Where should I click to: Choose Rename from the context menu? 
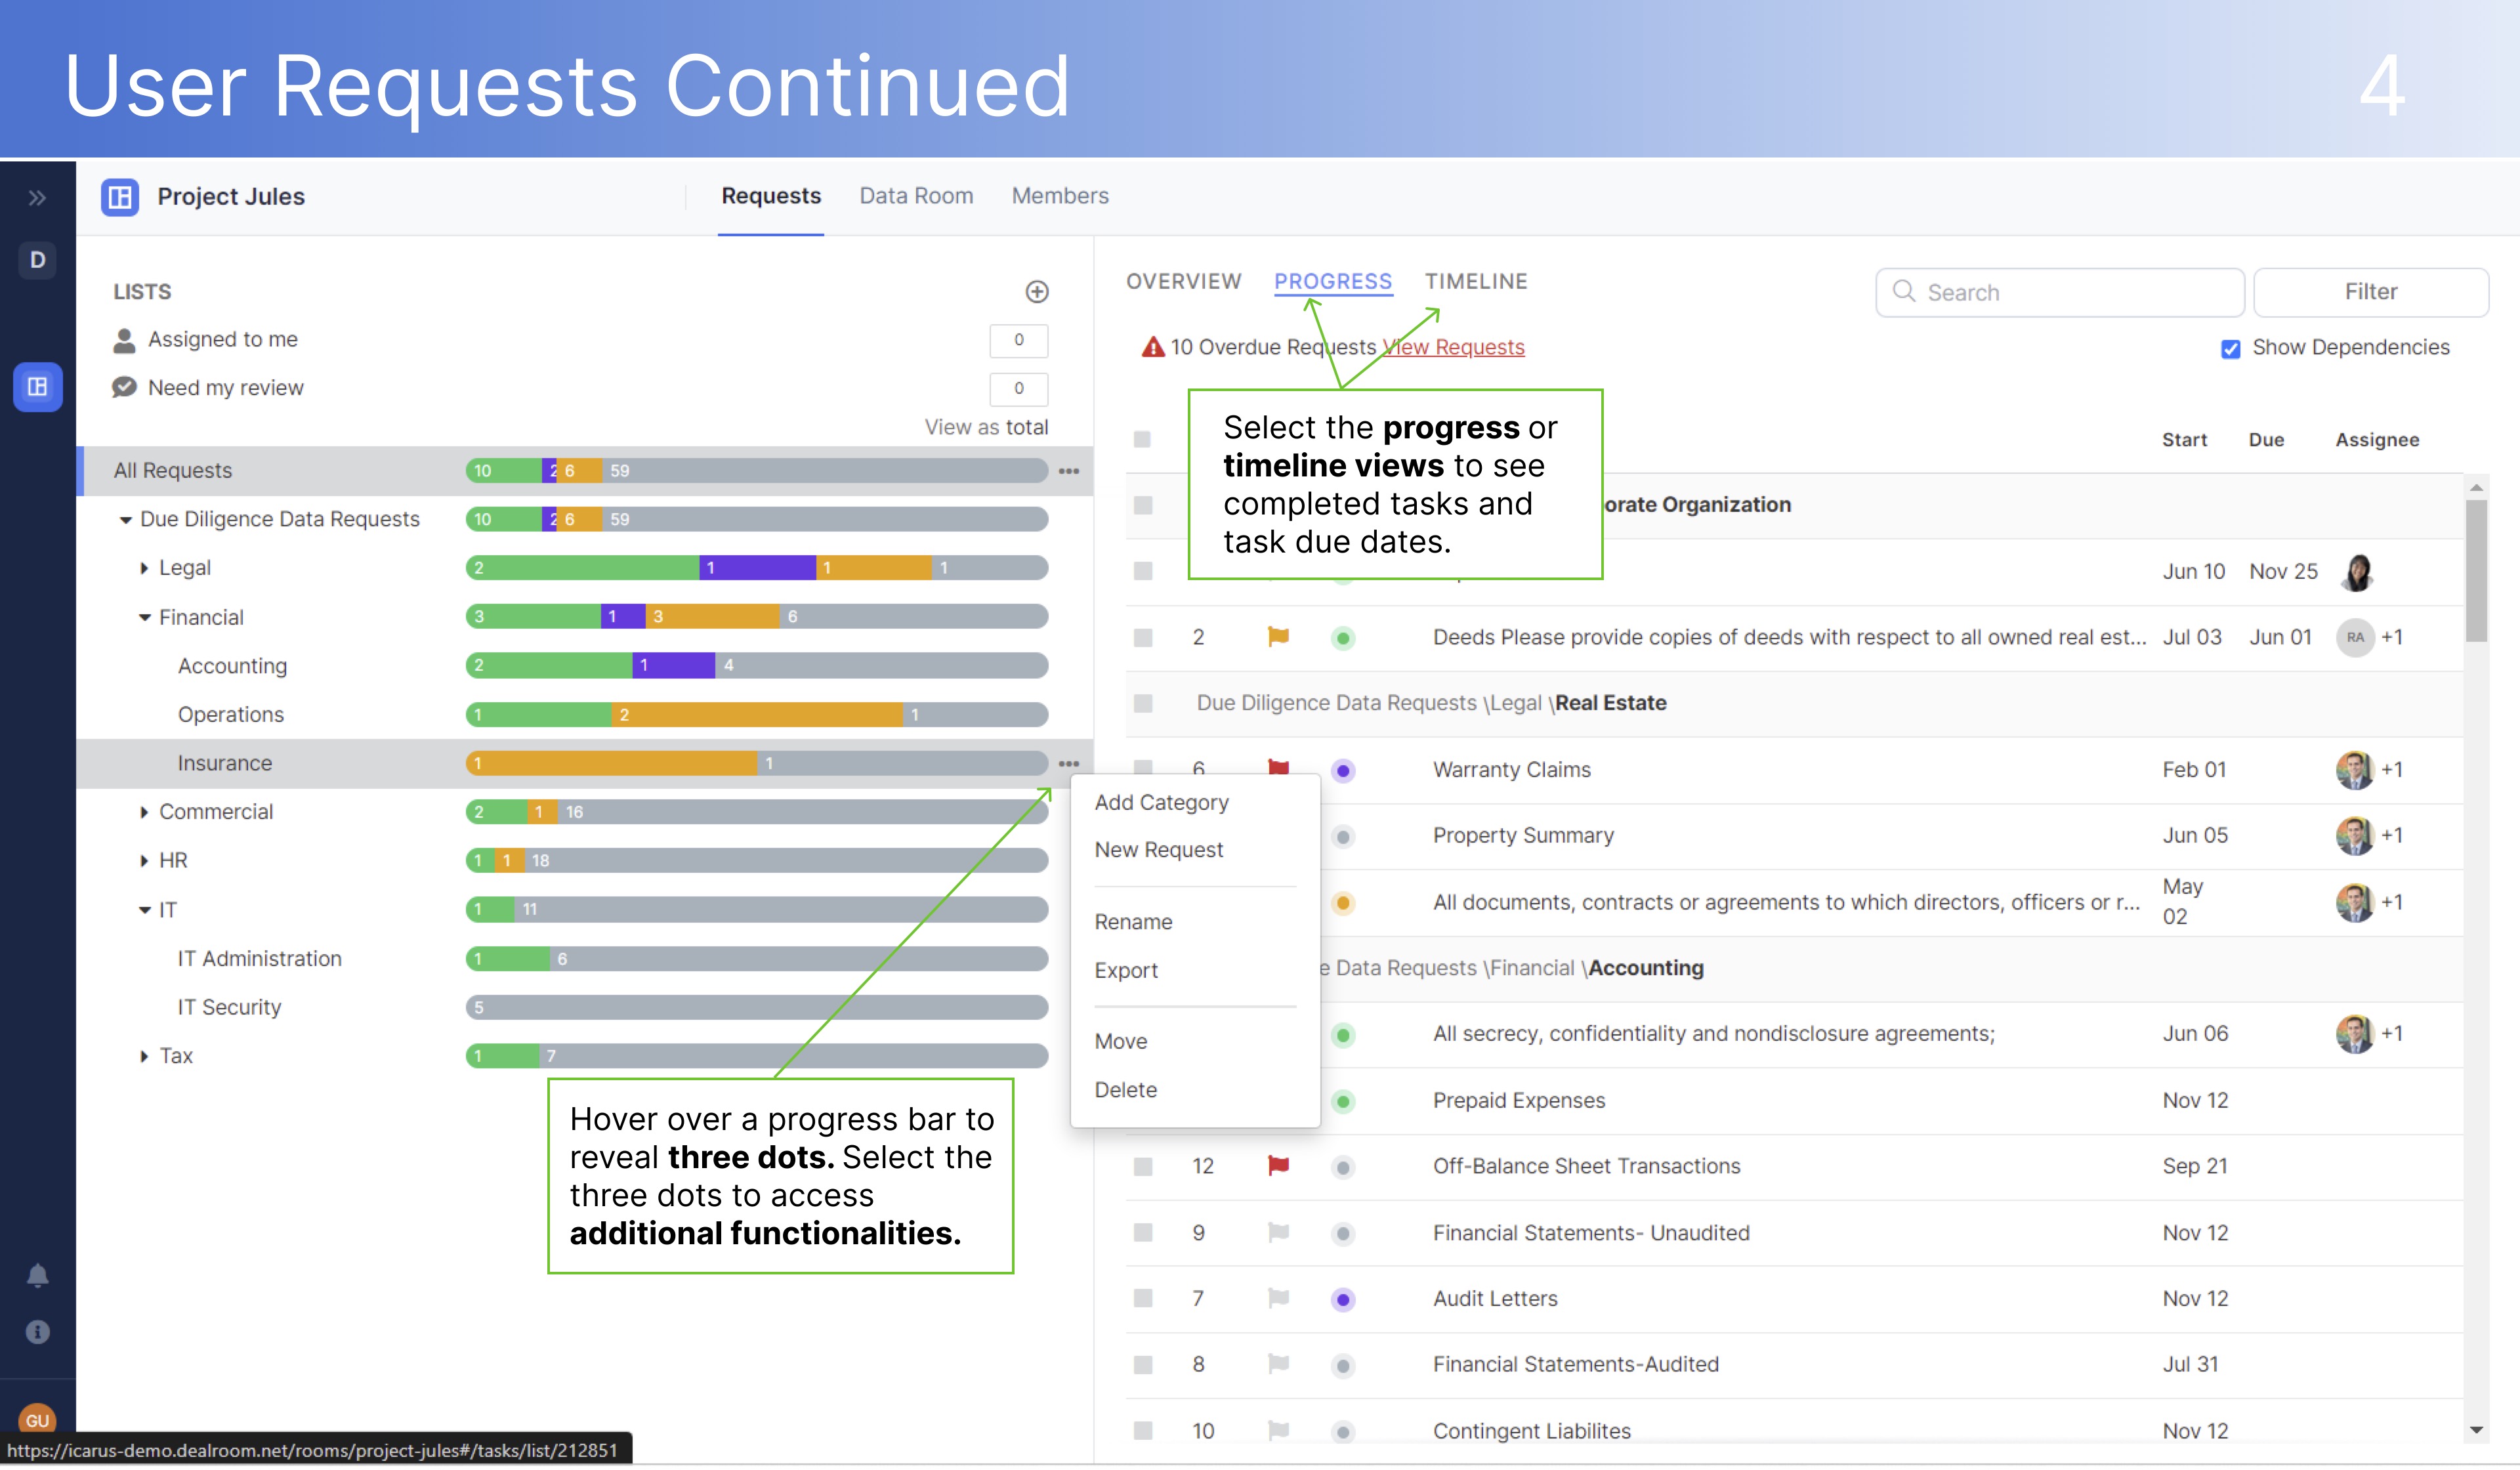1133,922
